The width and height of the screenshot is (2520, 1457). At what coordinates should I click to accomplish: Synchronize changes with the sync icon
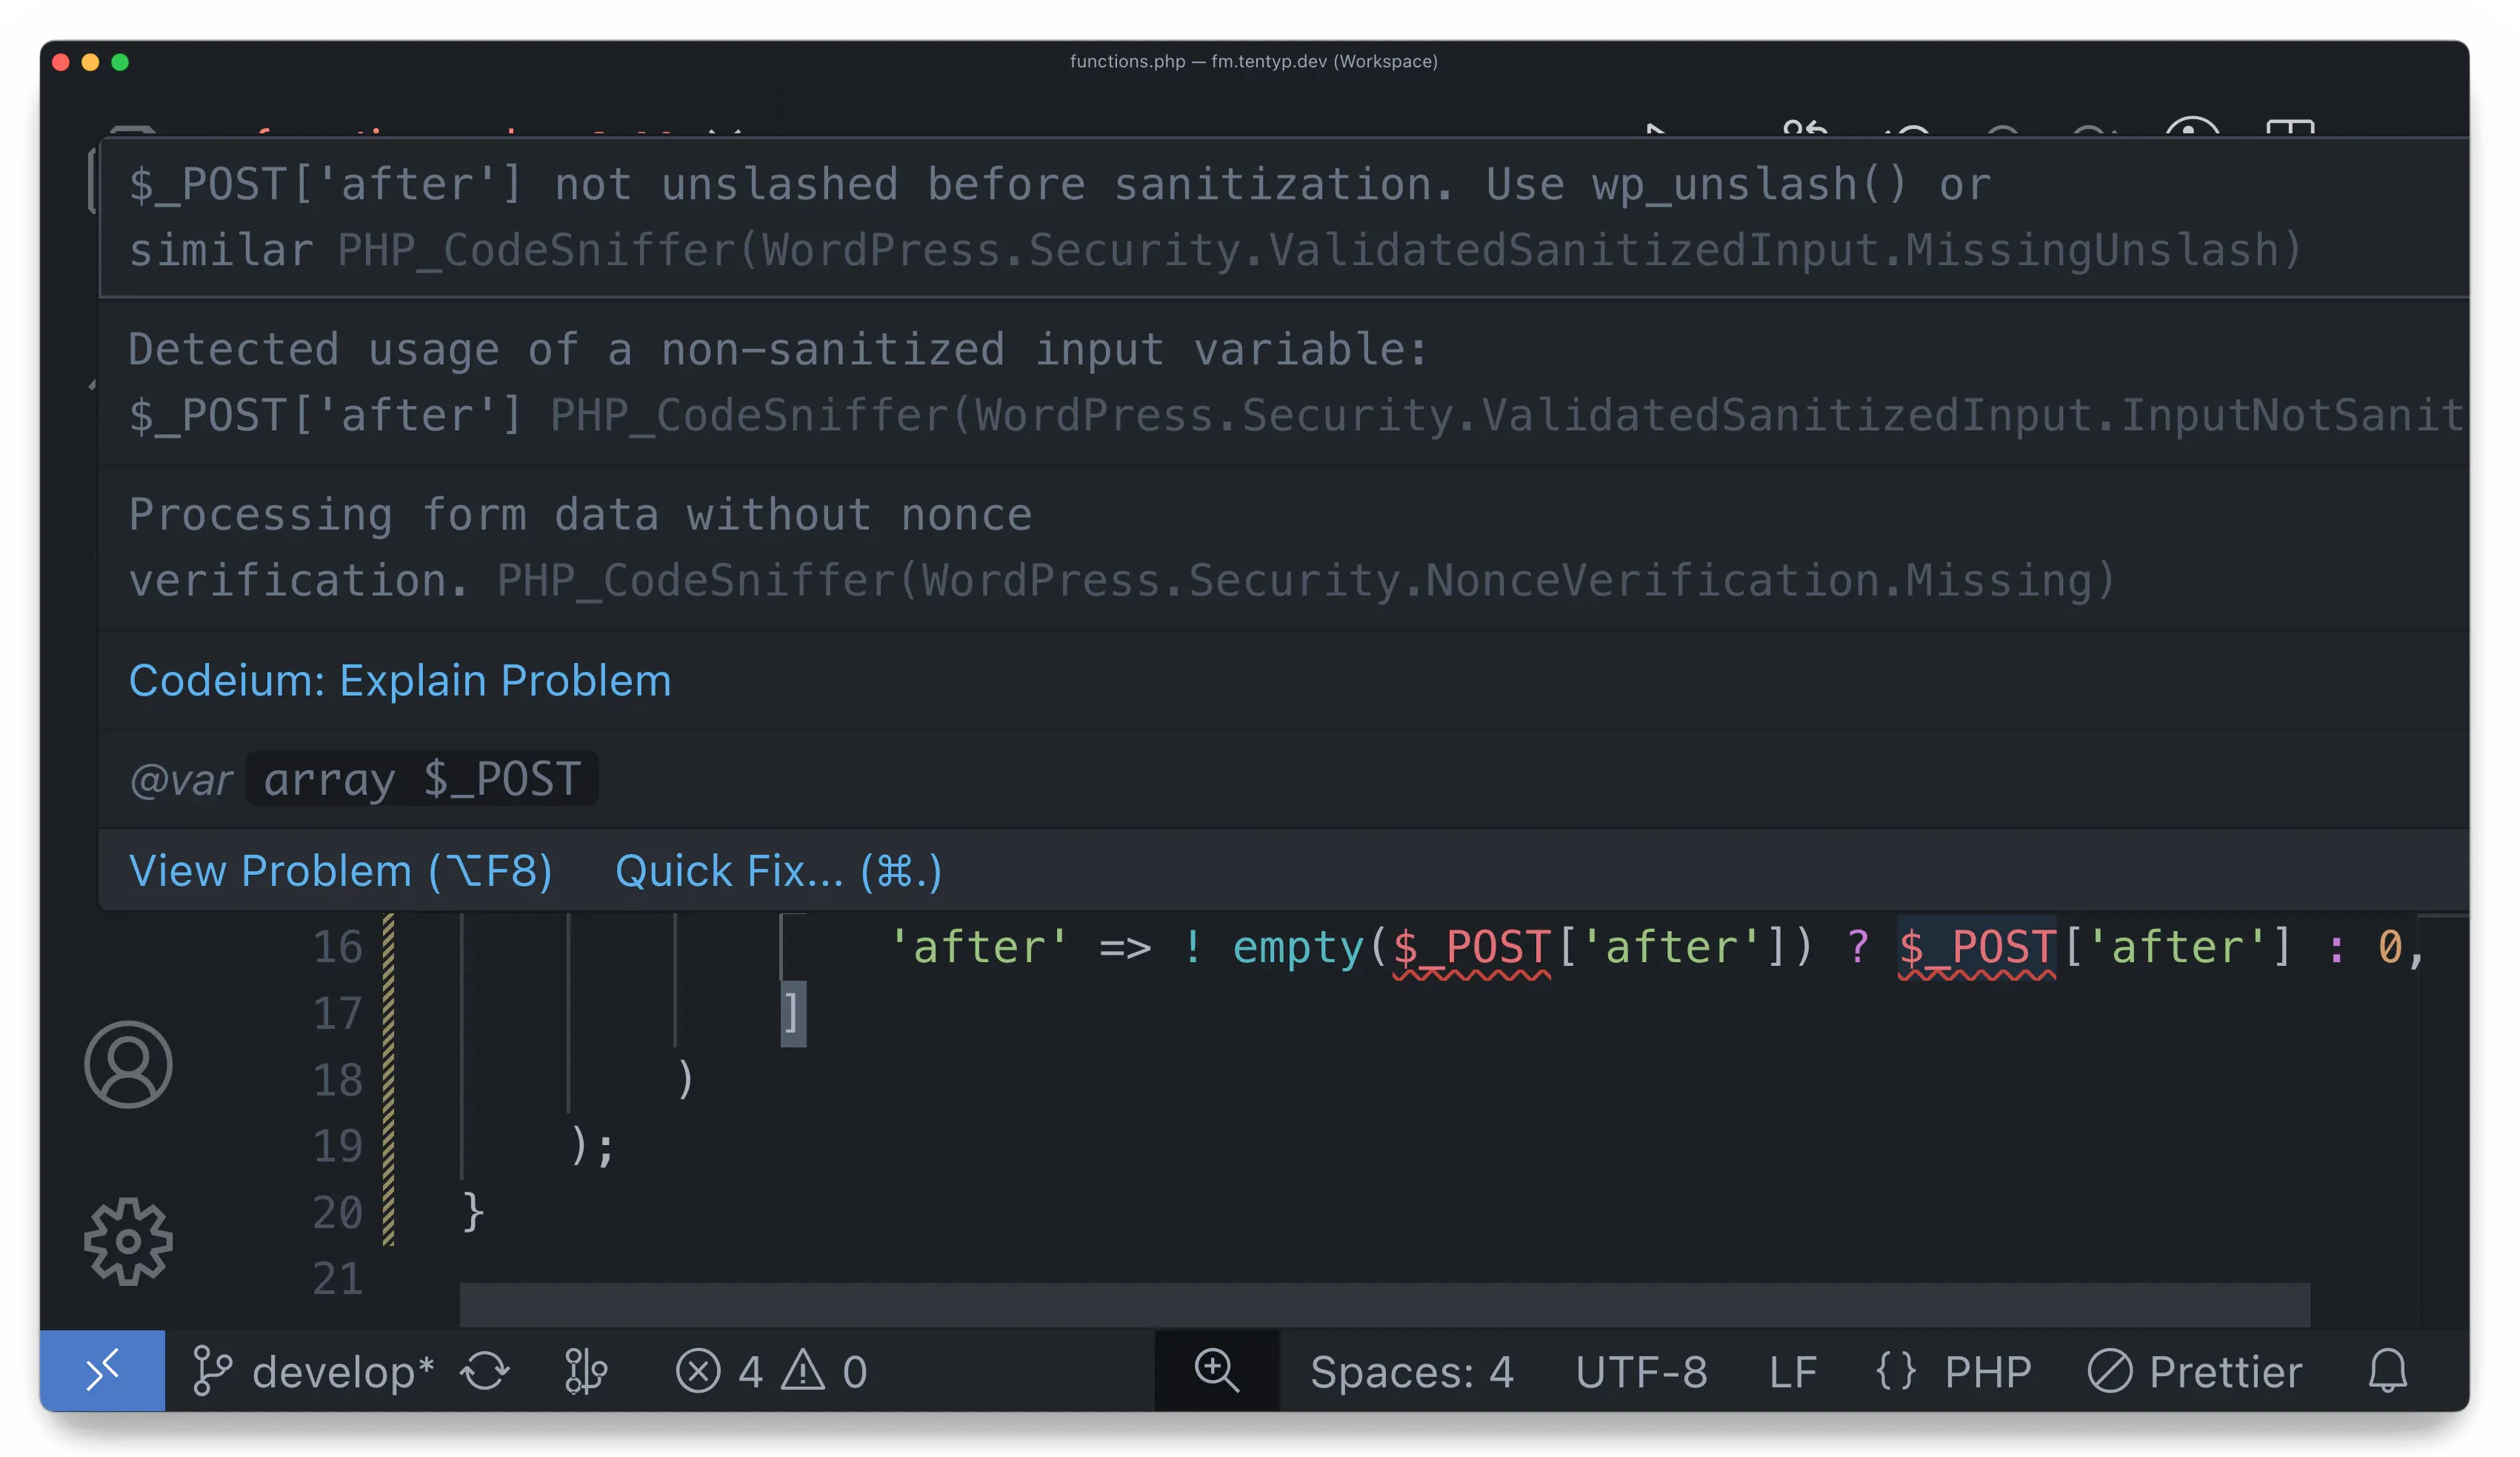(485, 1372)
